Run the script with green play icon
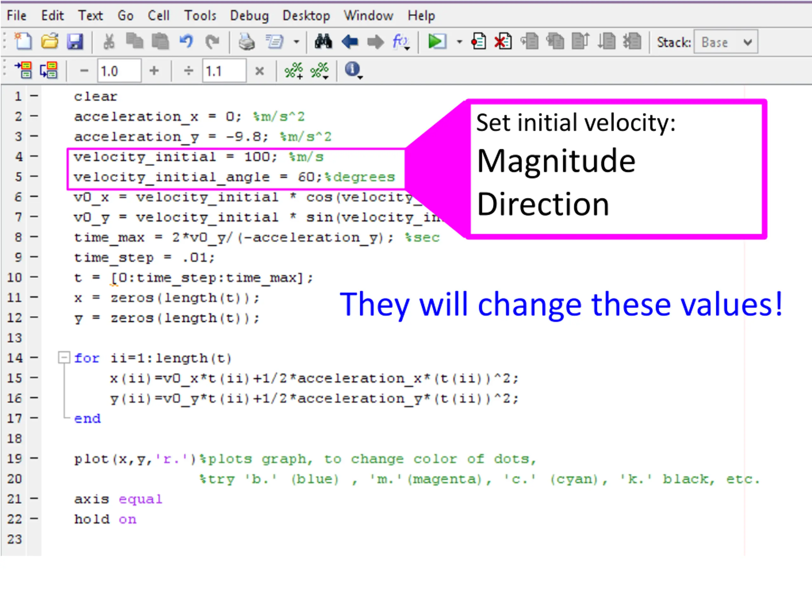This screenshot has width=812, height=609. (436, 42)
